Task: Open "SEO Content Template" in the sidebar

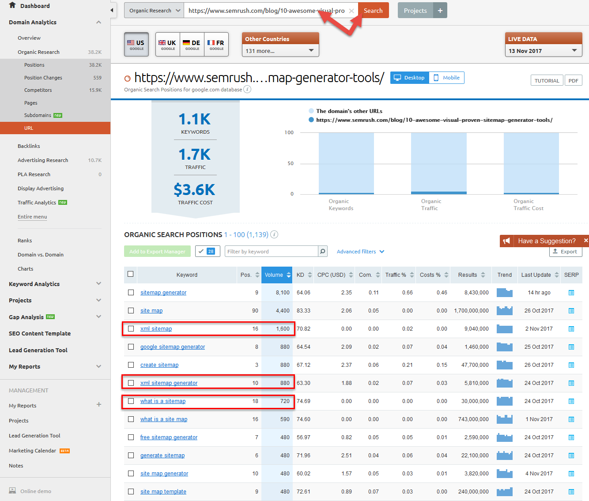Action: [x=39, y=333]
